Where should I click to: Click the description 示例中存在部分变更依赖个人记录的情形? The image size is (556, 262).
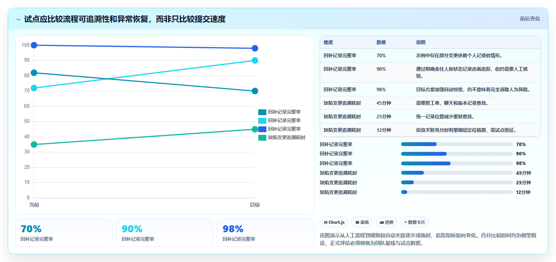tap(459, 56)
